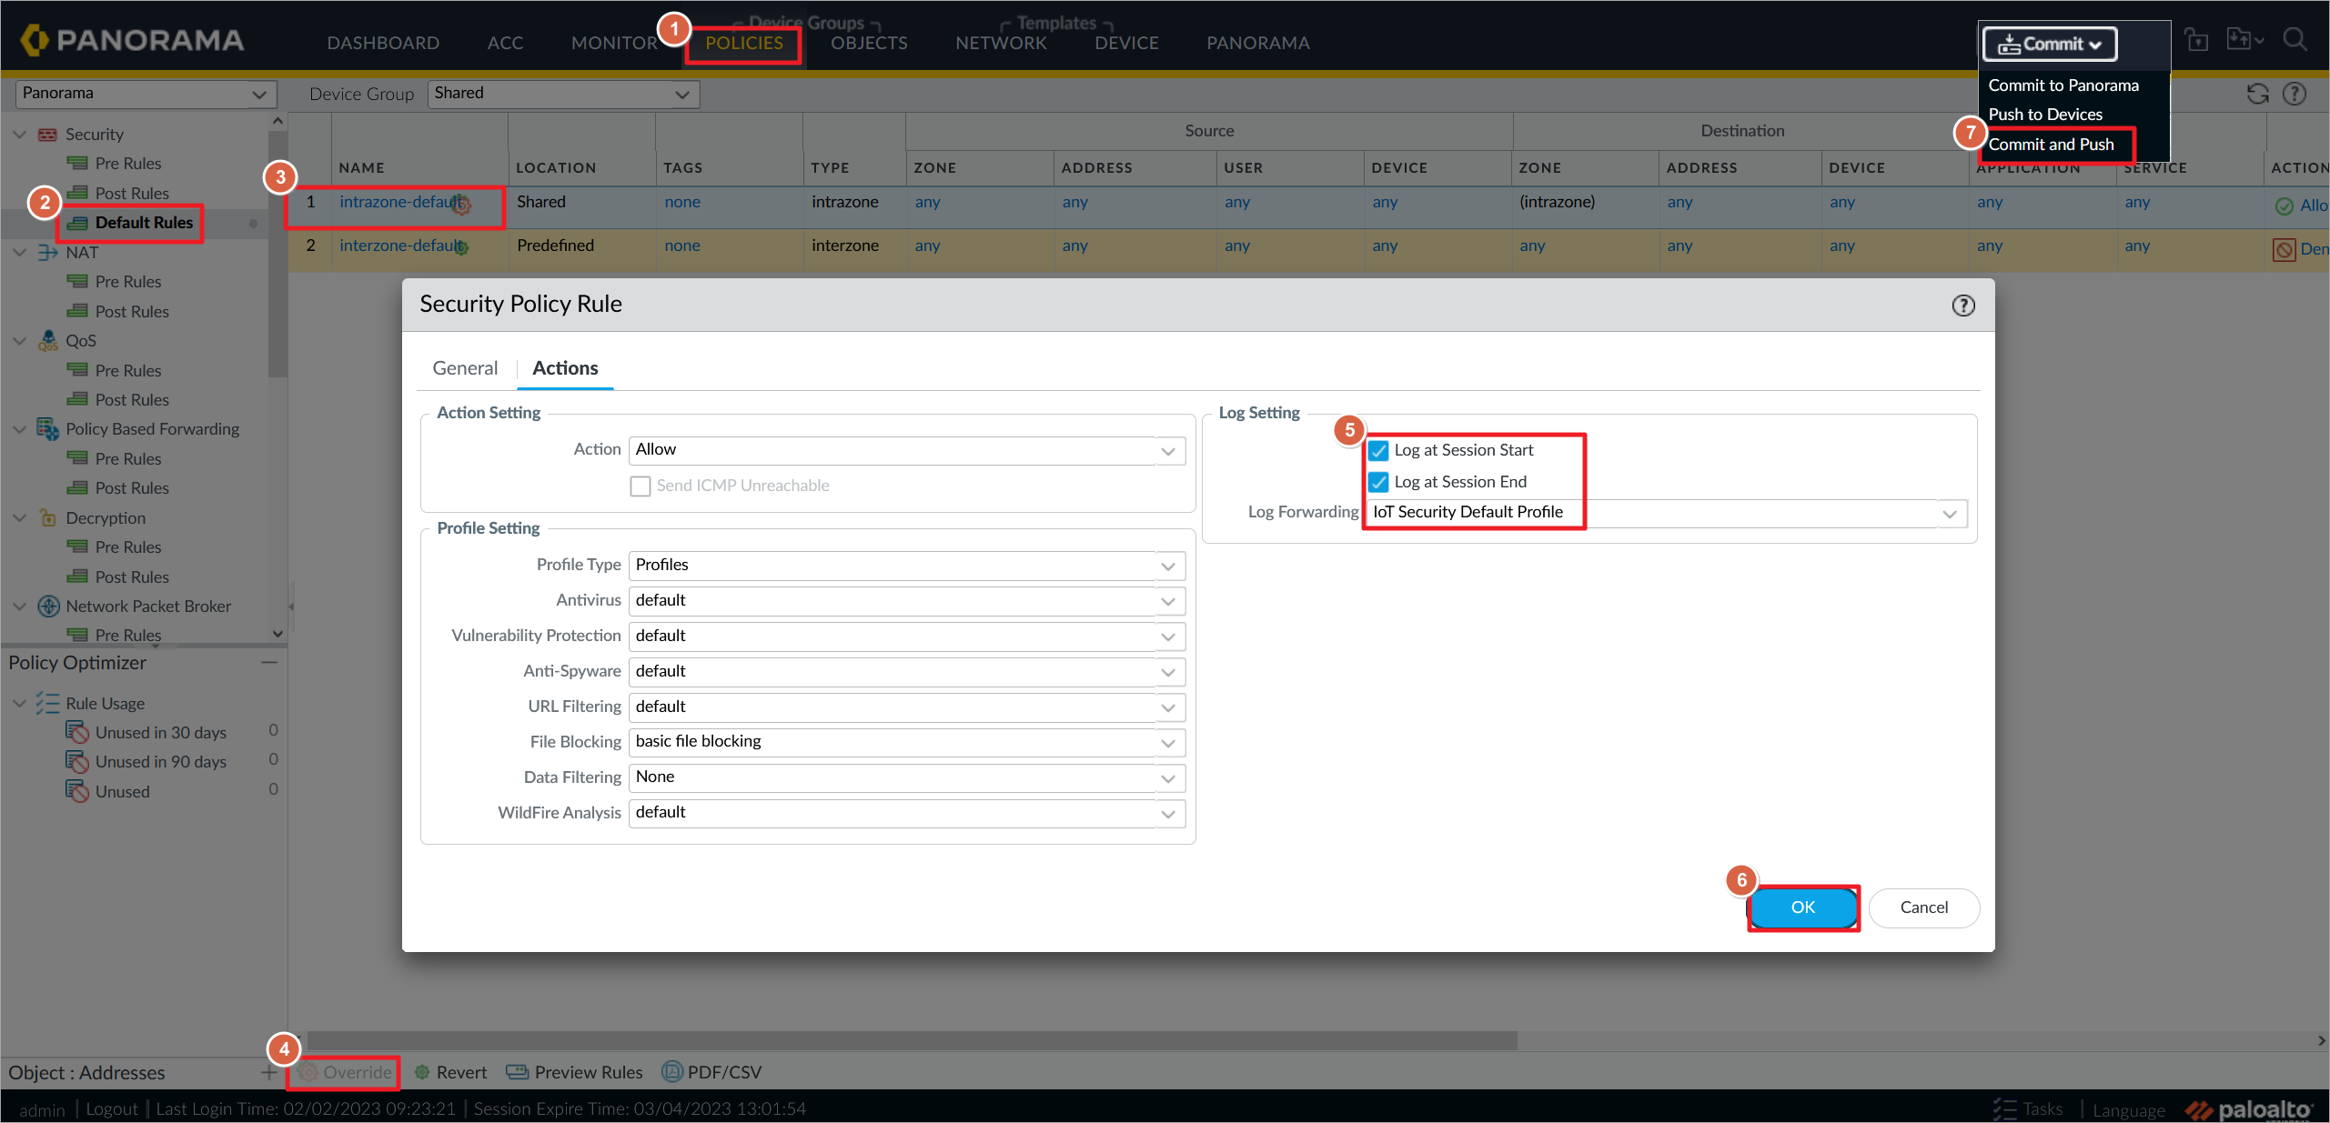
Task: Click the OK button to confirm
Action: tap(1802, 906)
